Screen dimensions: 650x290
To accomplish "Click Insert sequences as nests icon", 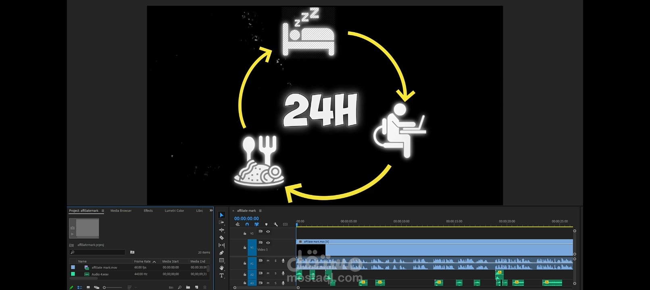I will 237,224.
